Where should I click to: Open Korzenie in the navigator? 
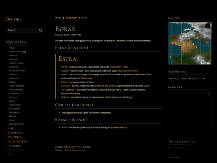point(13,67)
